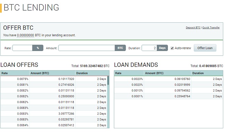This screenshot has height=132, width=225.
Task: Click the percent unit label beside Rate
Action: [38, 48]
